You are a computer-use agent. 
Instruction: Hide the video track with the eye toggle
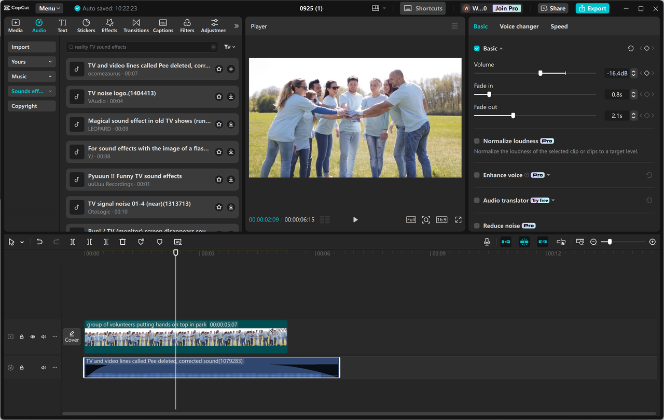pyautogui.click(x=32, y=336)
